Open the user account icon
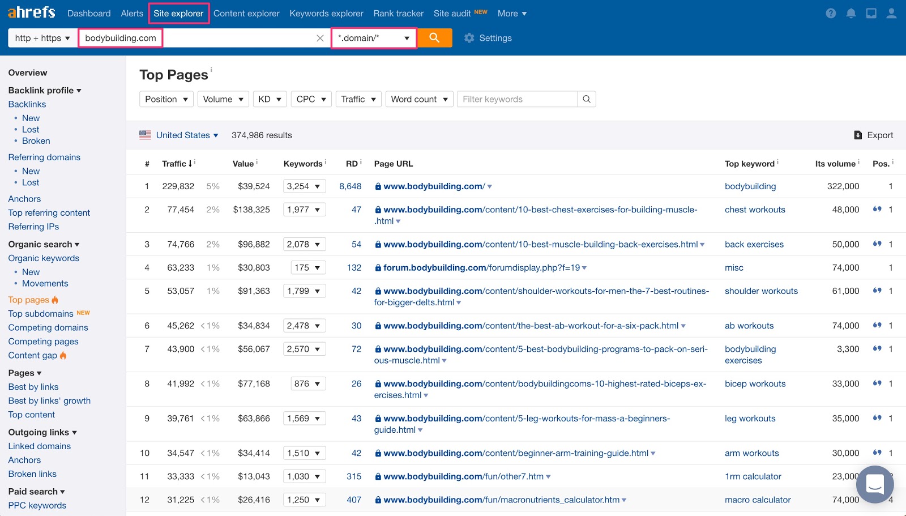This screenshot has width=906, height=516. pyautogui.click(x=891, y=13)
